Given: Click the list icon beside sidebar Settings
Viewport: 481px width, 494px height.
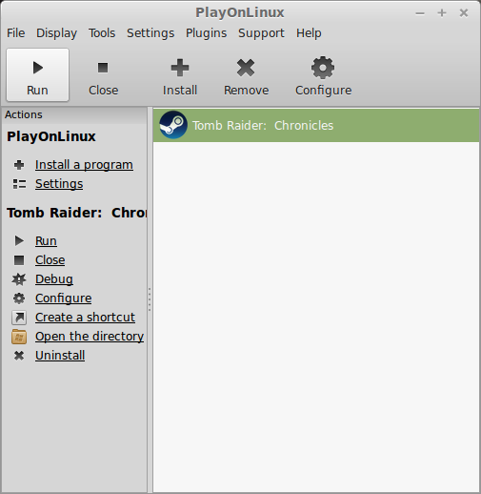Looking at the screenshot, I should (19, 184).
